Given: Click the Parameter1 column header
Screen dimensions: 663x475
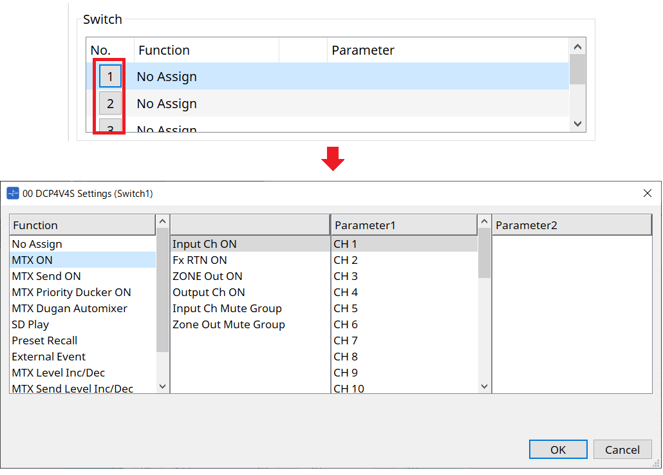Looking at the screenshot, I should coord(404,225).
